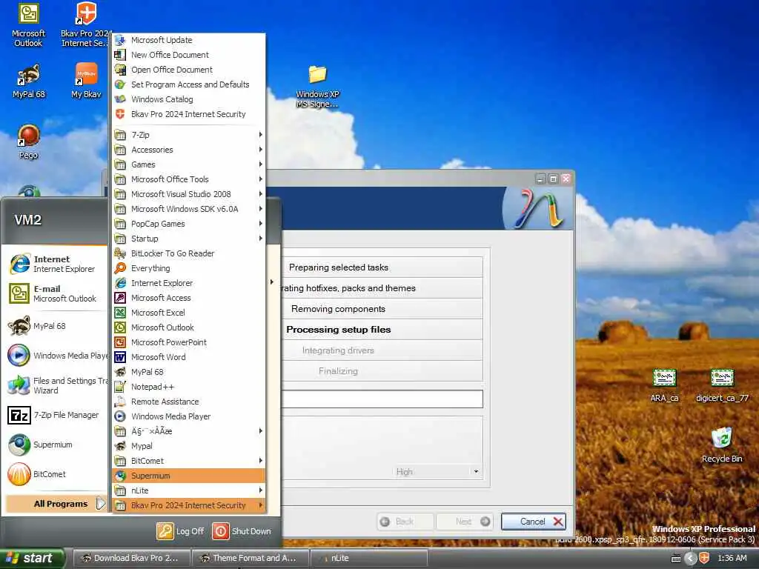
Task: Open ARA_ca certificate file on desktop
Action: [x=664, y=385]
